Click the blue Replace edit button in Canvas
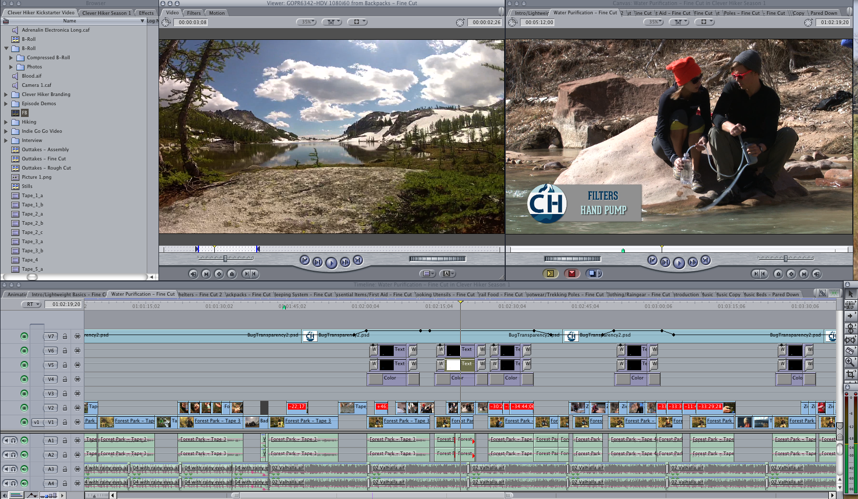The height and width of the screenshot is (499, 858). 593,274
